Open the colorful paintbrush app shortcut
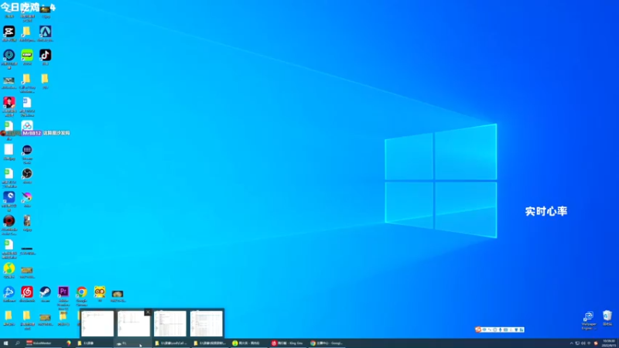 click(x=27, y=197)
